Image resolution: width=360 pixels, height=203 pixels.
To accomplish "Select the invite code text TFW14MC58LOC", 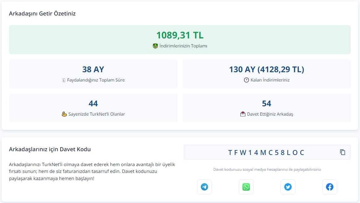I will point(266,152).
